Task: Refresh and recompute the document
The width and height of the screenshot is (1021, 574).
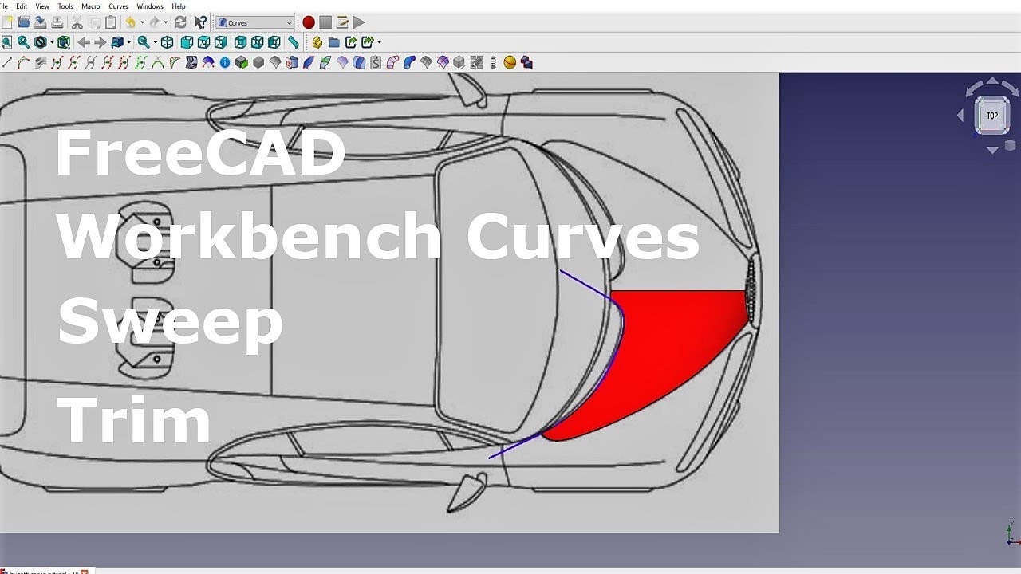Action: point(181,22)
